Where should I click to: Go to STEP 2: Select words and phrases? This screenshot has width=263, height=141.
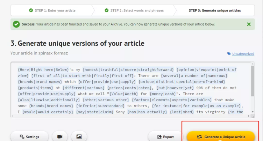[134, 10]
